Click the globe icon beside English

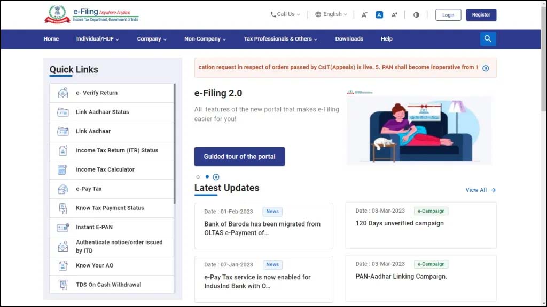(x=318, y=14)
